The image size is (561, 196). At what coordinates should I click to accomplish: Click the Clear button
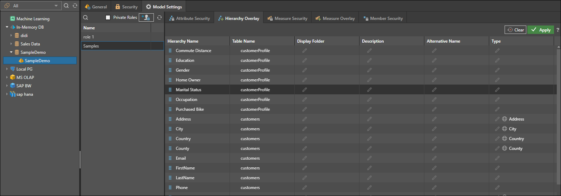pyautogui.click(x=515, y=30)
